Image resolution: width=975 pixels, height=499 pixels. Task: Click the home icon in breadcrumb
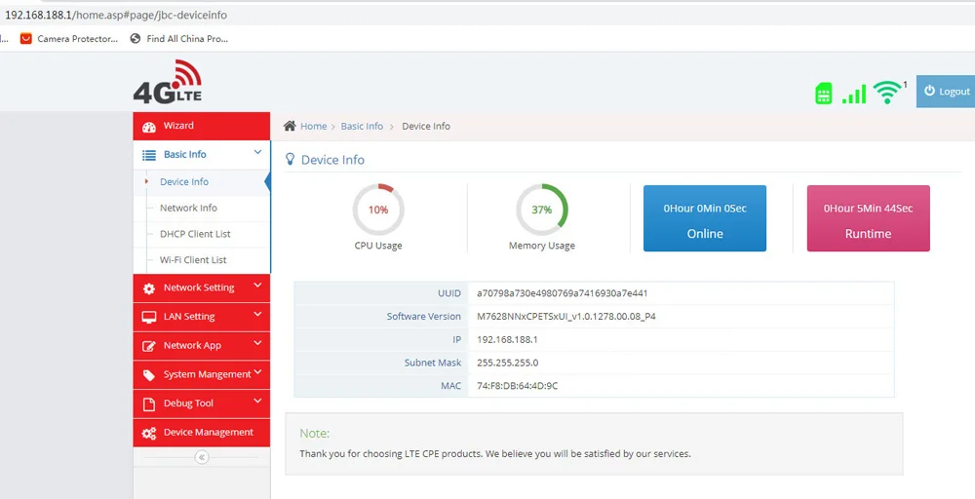point(290,126)
